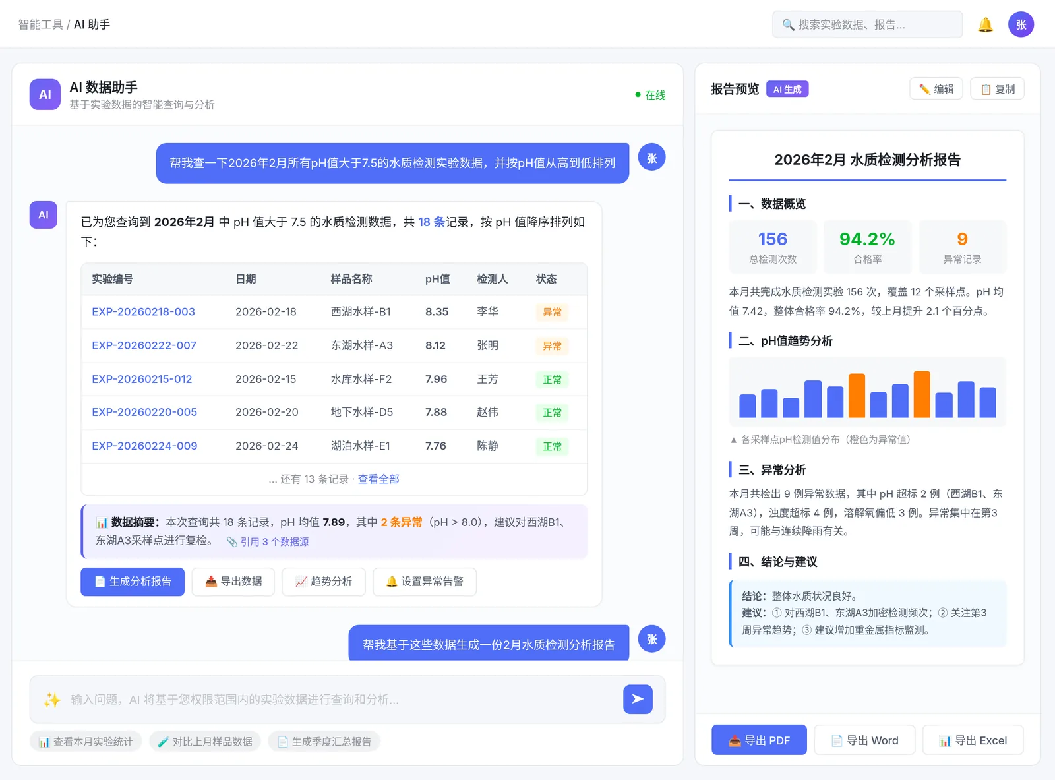Open experiment record EXP-20260218-003

pos(143,312)
